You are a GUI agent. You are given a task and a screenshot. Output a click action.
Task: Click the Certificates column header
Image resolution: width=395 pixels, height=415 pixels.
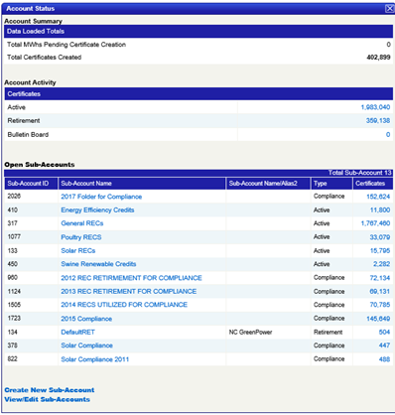(x=370, y=184)
